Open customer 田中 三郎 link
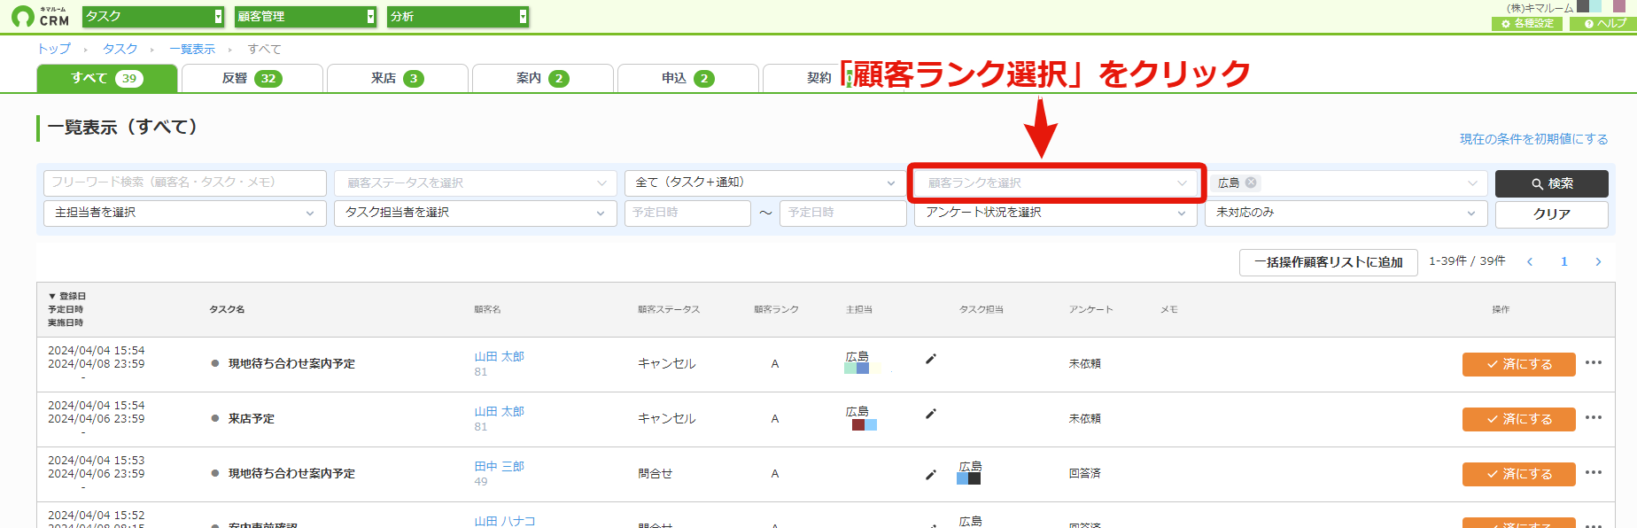The image size is (1637, 528). click(499, 466)
